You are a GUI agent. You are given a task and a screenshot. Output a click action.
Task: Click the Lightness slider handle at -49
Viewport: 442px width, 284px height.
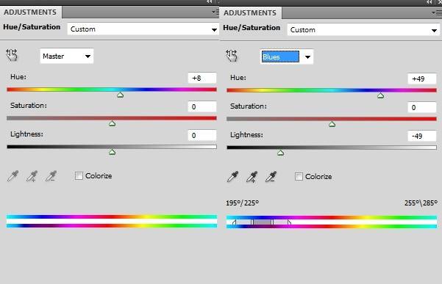coord(280,153)
